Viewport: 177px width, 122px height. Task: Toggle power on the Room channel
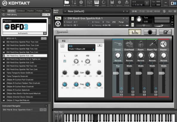[144, 88]
